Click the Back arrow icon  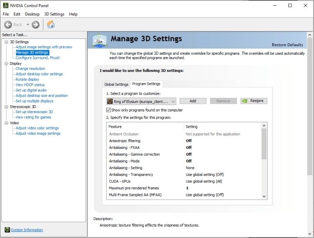[8, 24]
